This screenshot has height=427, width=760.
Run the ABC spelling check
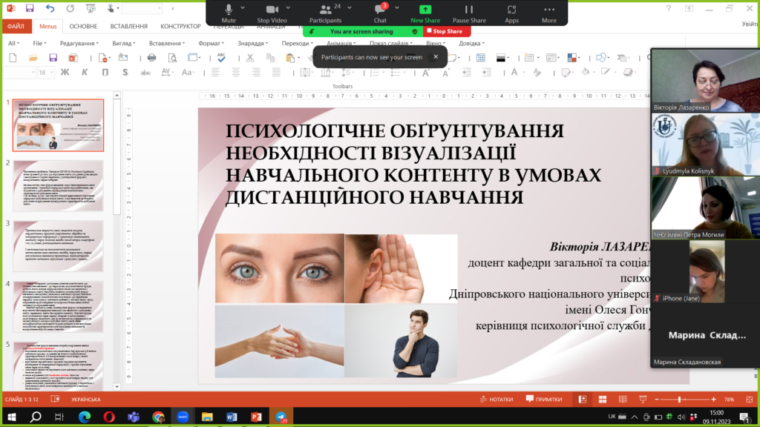pyautogui.click(x=221, y=58)
